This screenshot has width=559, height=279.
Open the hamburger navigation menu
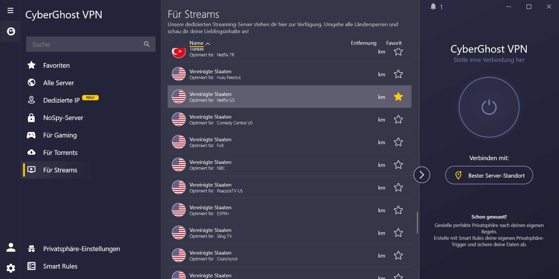pyautogui.click(x=10, y=10)
